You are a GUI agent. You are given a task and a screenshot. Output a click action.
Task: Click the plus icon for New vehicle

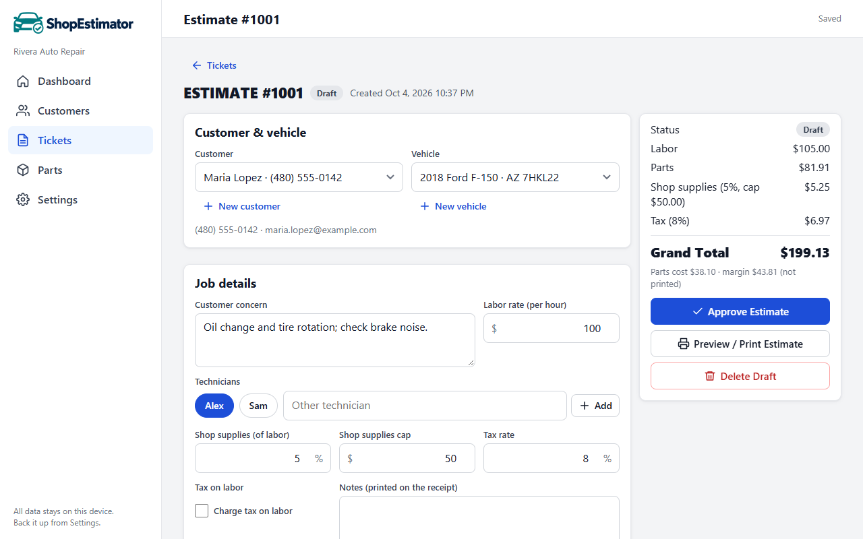(425, 206)
